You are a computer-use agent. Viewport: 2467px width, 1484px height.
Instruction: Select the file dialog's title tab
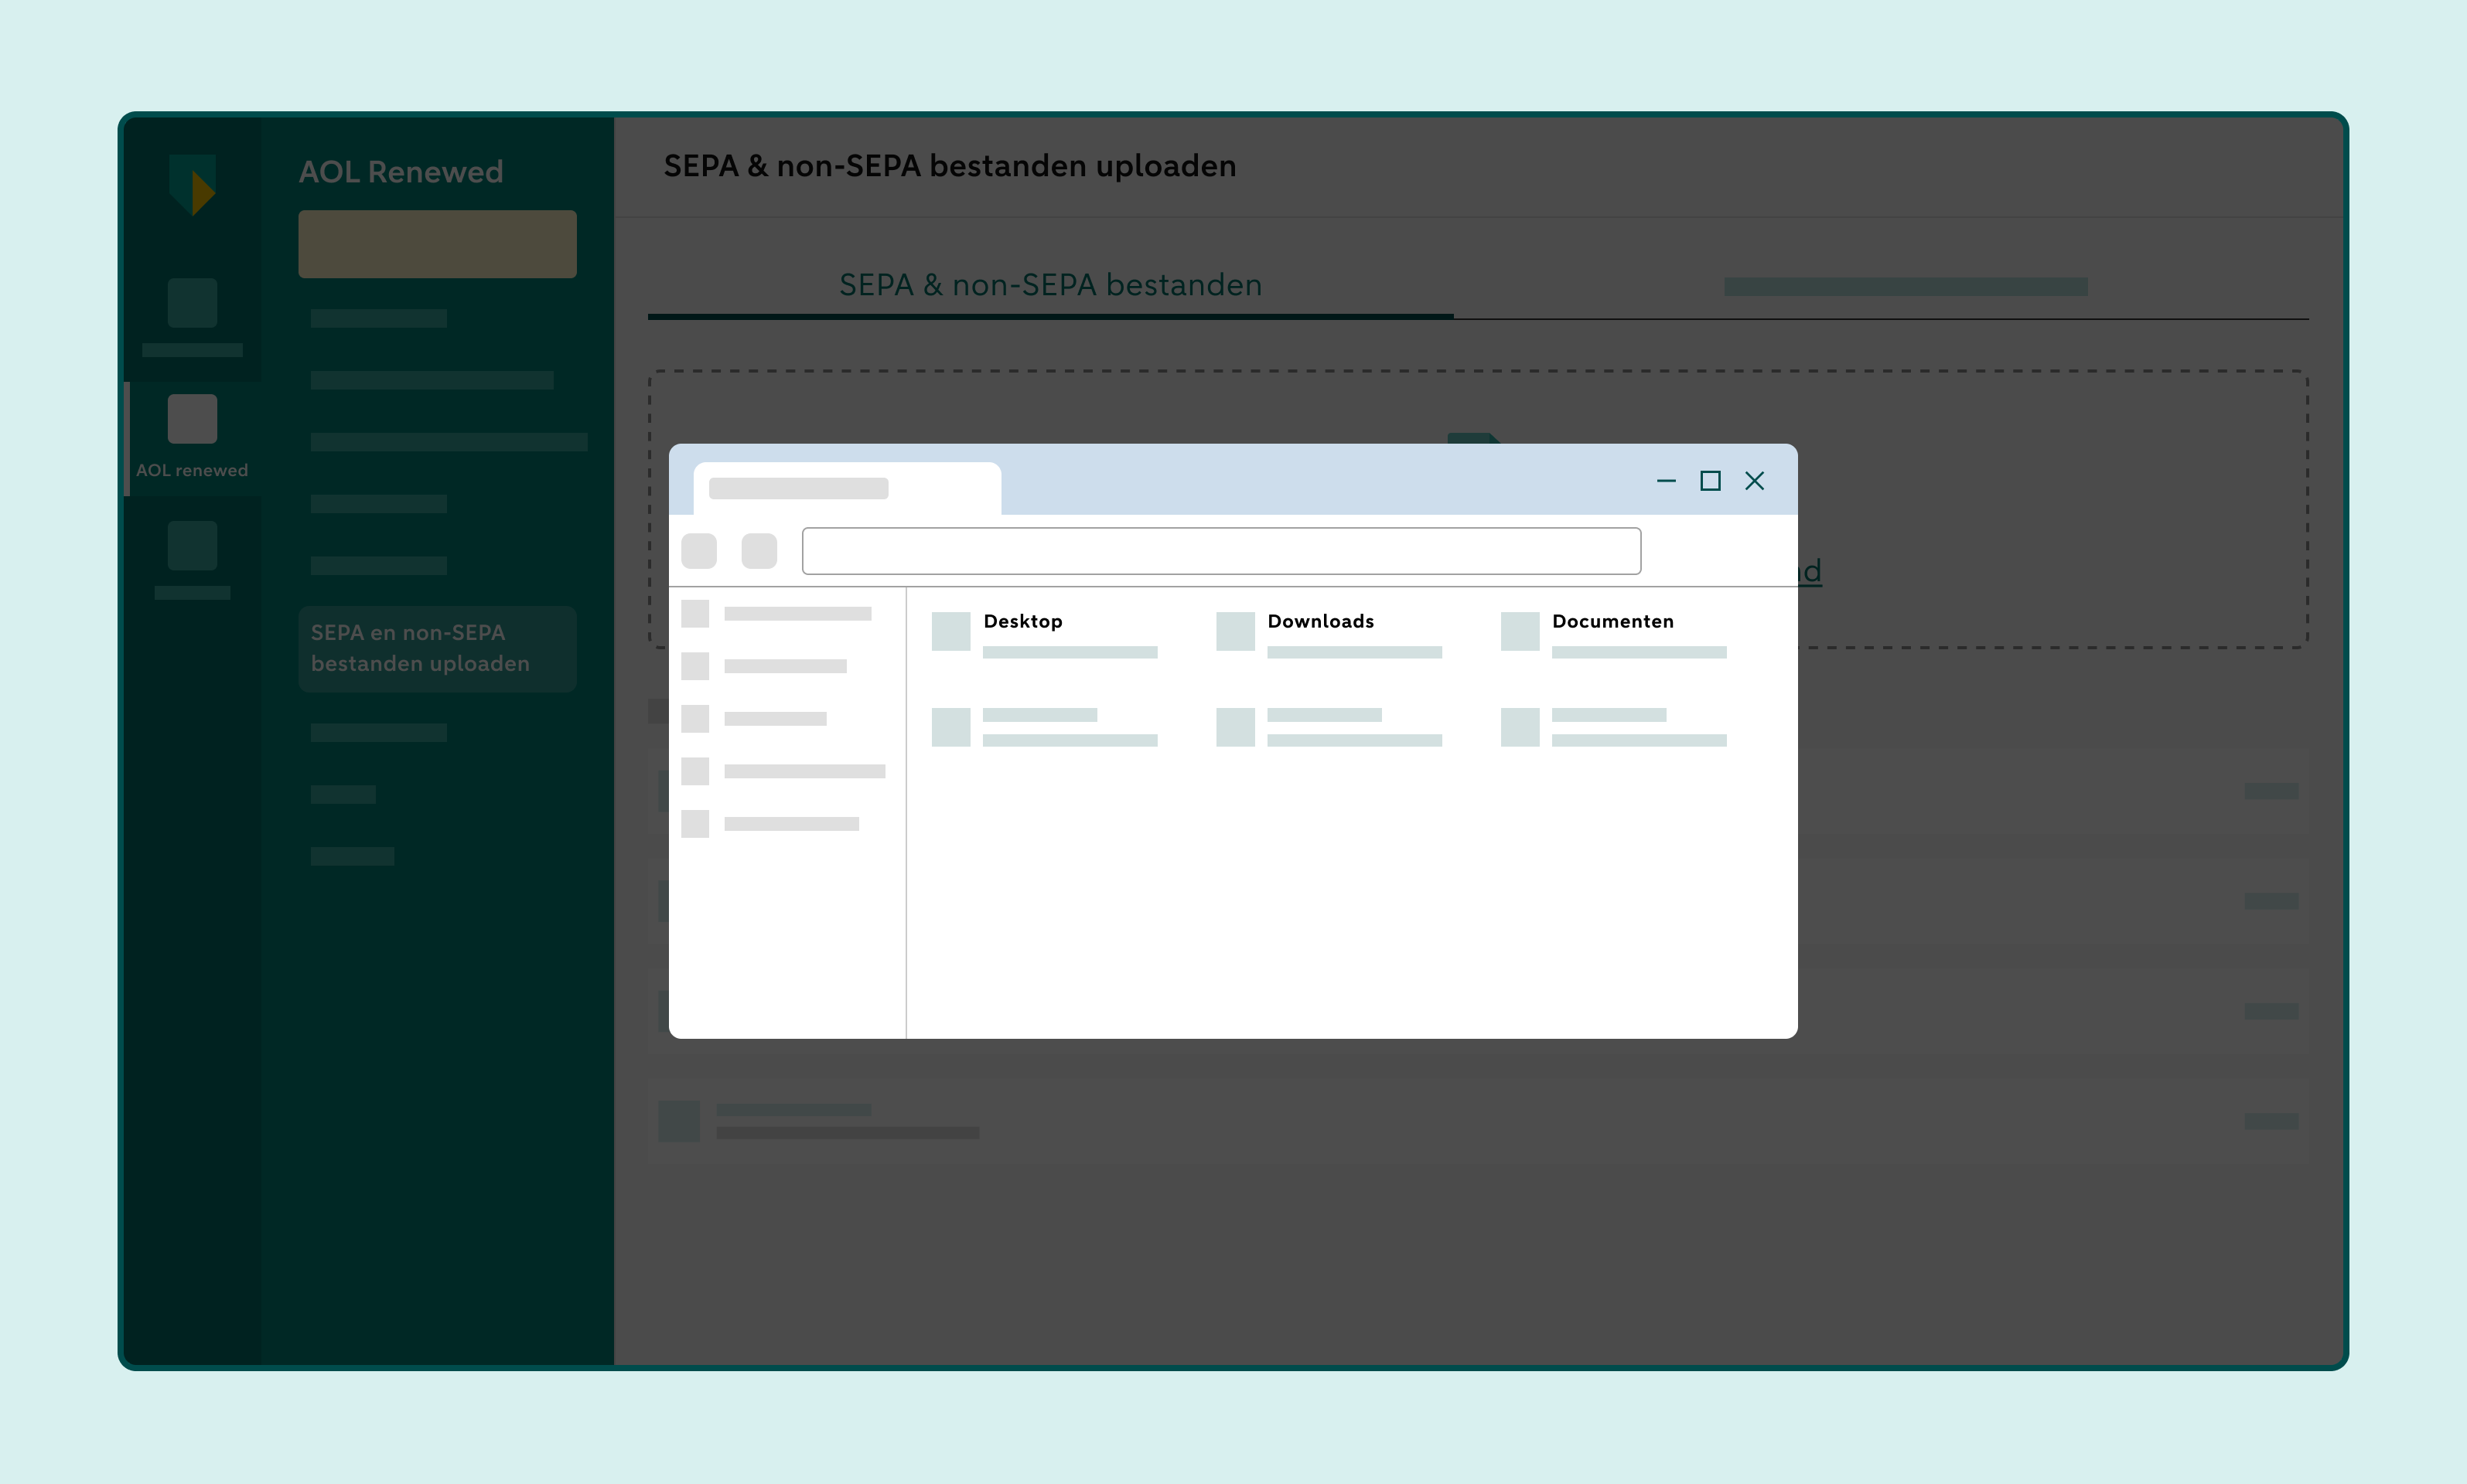[x=846, y=488]
